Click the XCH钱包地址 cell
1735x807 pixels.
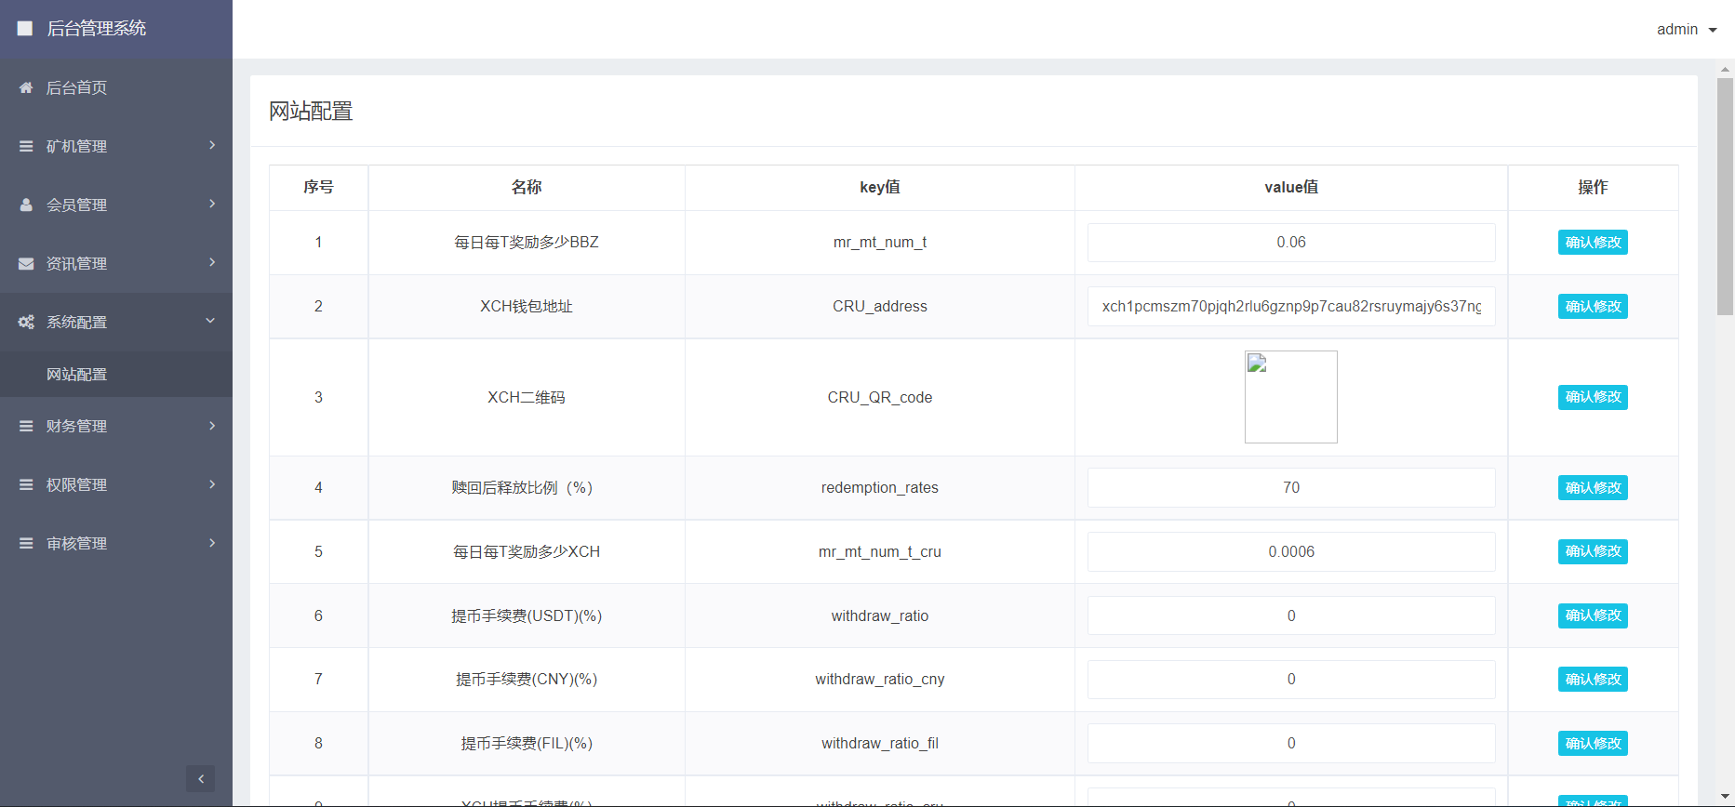pyautogui.click(x=527, y=307)
